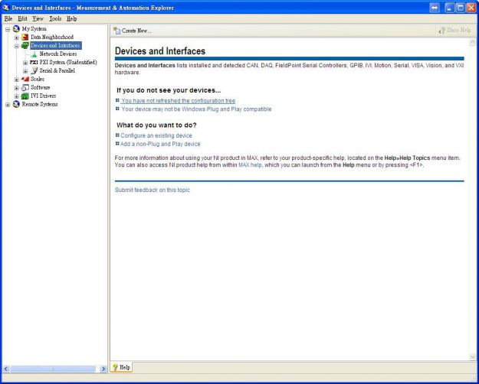Maximize the Measurement & Automation Explorer window
Screen dimensions: 479x384
[461, 8]
